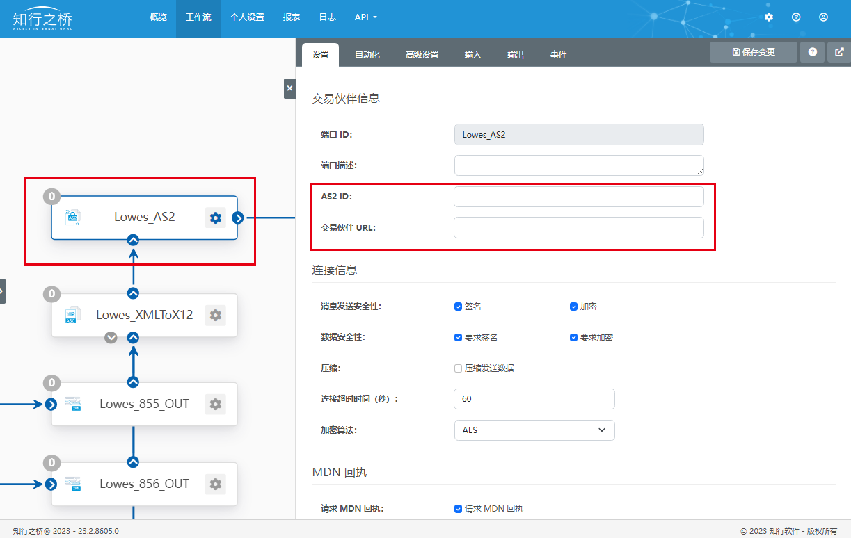Go to 日志 in the navigation bar
The width and height of the screenshot is (851, 538).
click(x=327, y=17)
